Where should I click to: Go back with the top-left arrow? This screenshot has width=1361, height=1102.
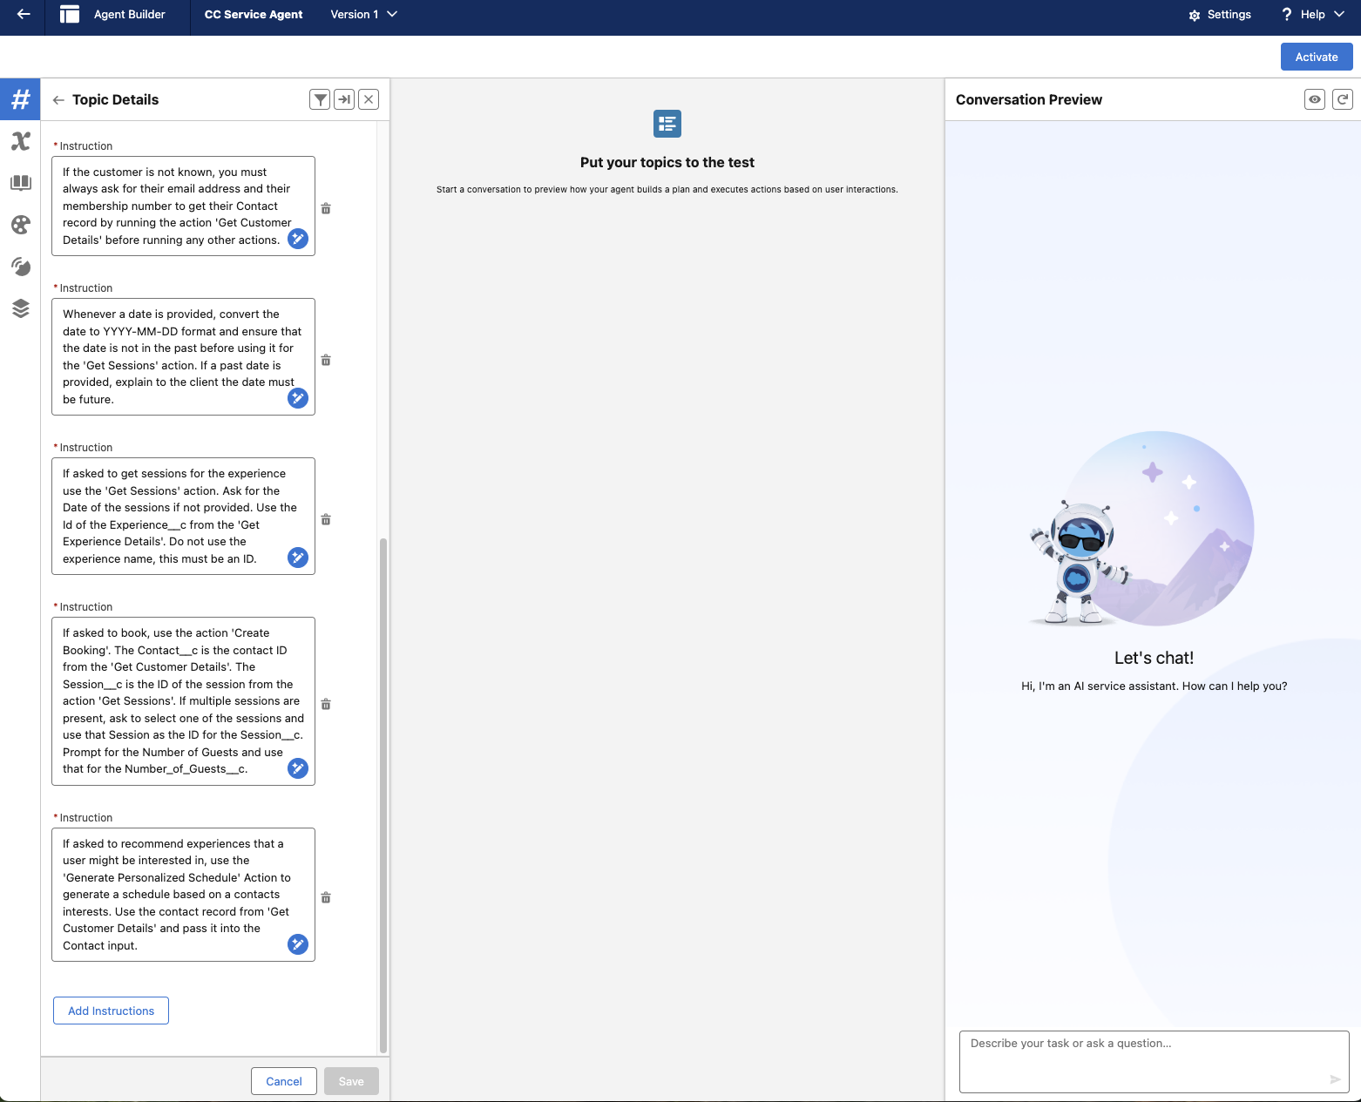[24, 14]
